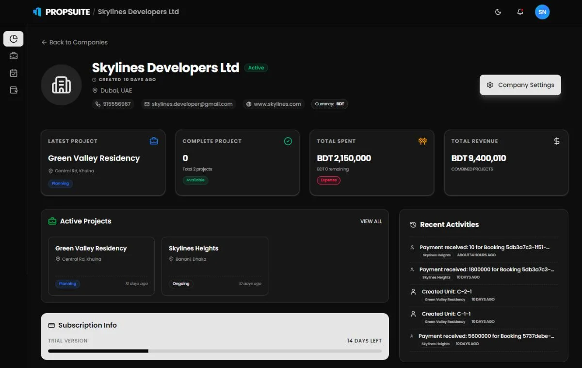Click the Currency BDT chip
582x368 pixels.
click(x=329, y=104)
